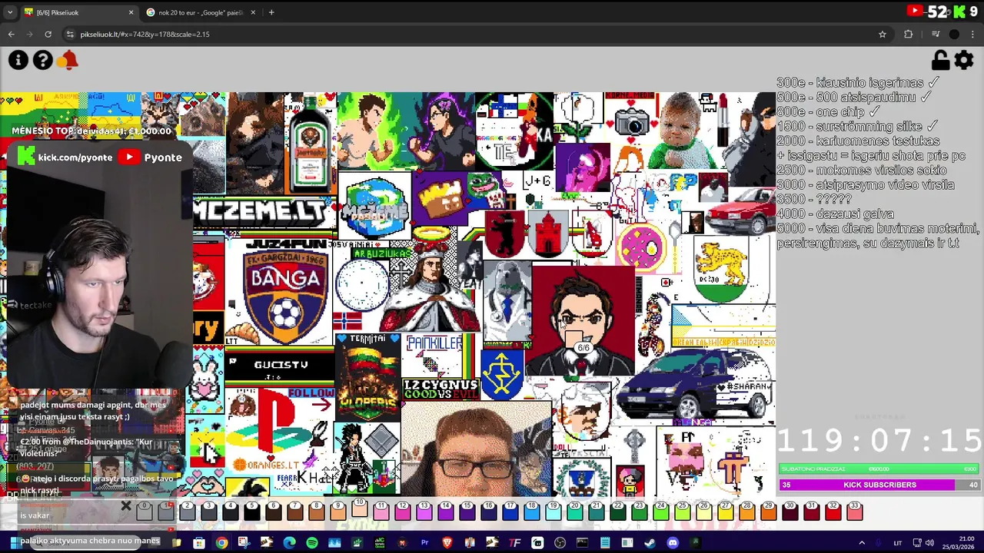Click the BANGA football club crest artwork

click(x=284, y=296)
